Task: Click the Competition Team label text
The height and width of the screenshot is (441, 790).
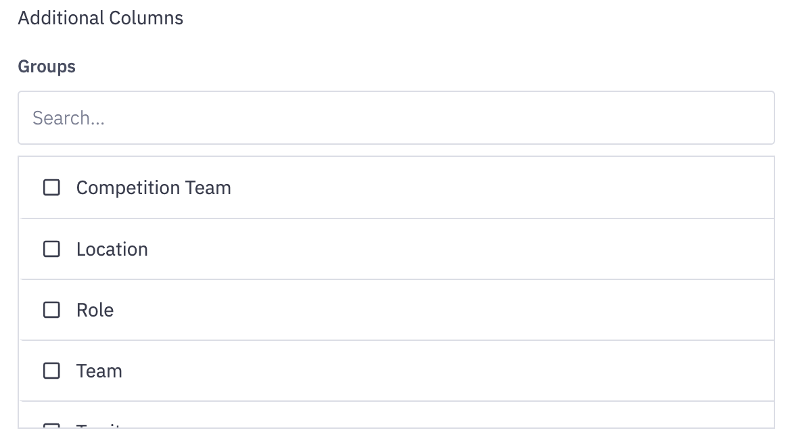Action: click(154, 187)
